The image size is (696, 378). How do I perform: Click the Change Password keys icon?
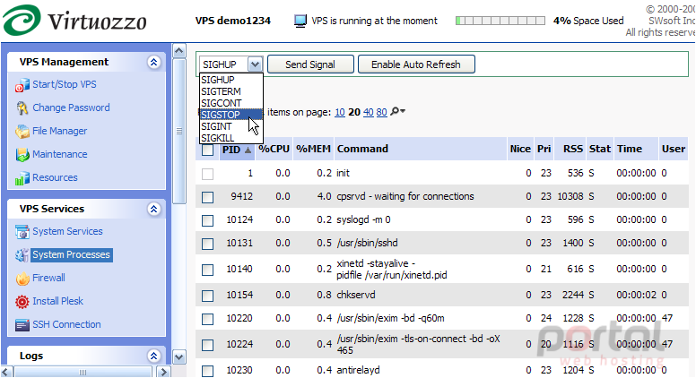pyautogui.click(x=22, y=108)
